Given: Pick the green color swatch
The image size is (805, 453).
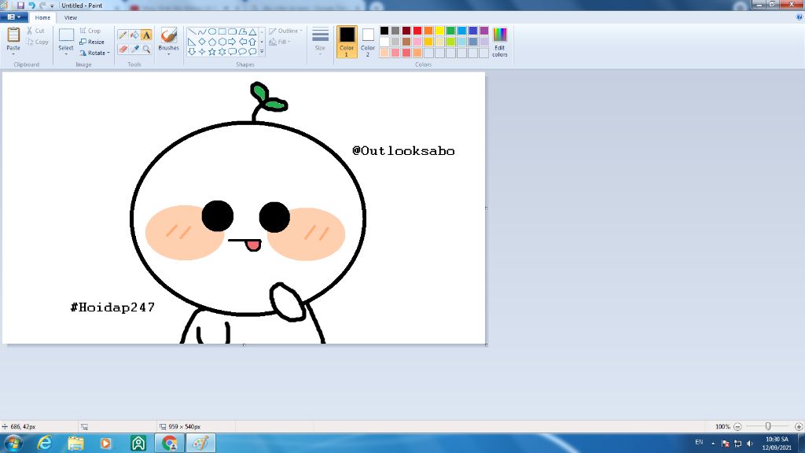Looking at the screenshot, I should coord(450,31).
